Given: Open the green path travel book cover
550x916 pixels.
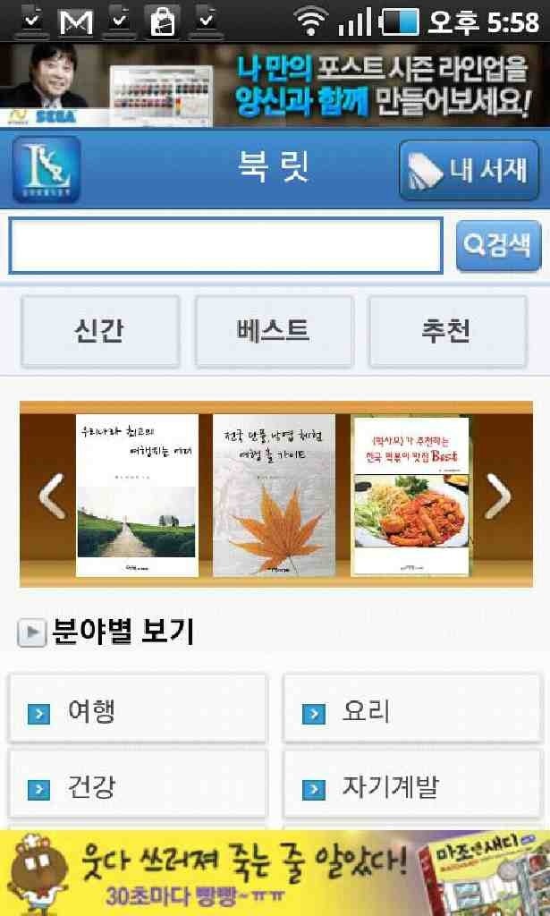Looking at the screenshot, I should coord(137,496).
